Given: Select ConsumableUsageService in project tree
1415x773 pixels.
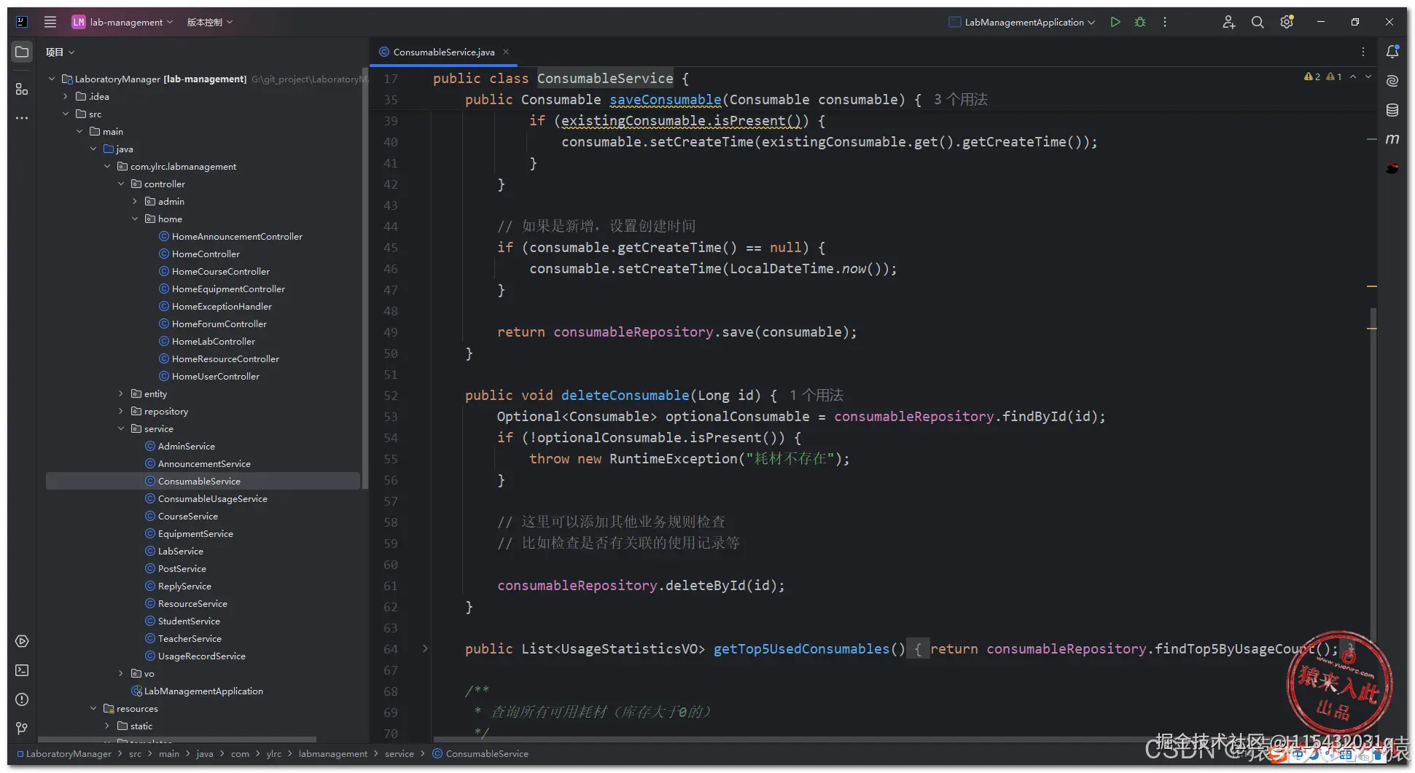Looking at the screenshot, I should pos(212,498).
